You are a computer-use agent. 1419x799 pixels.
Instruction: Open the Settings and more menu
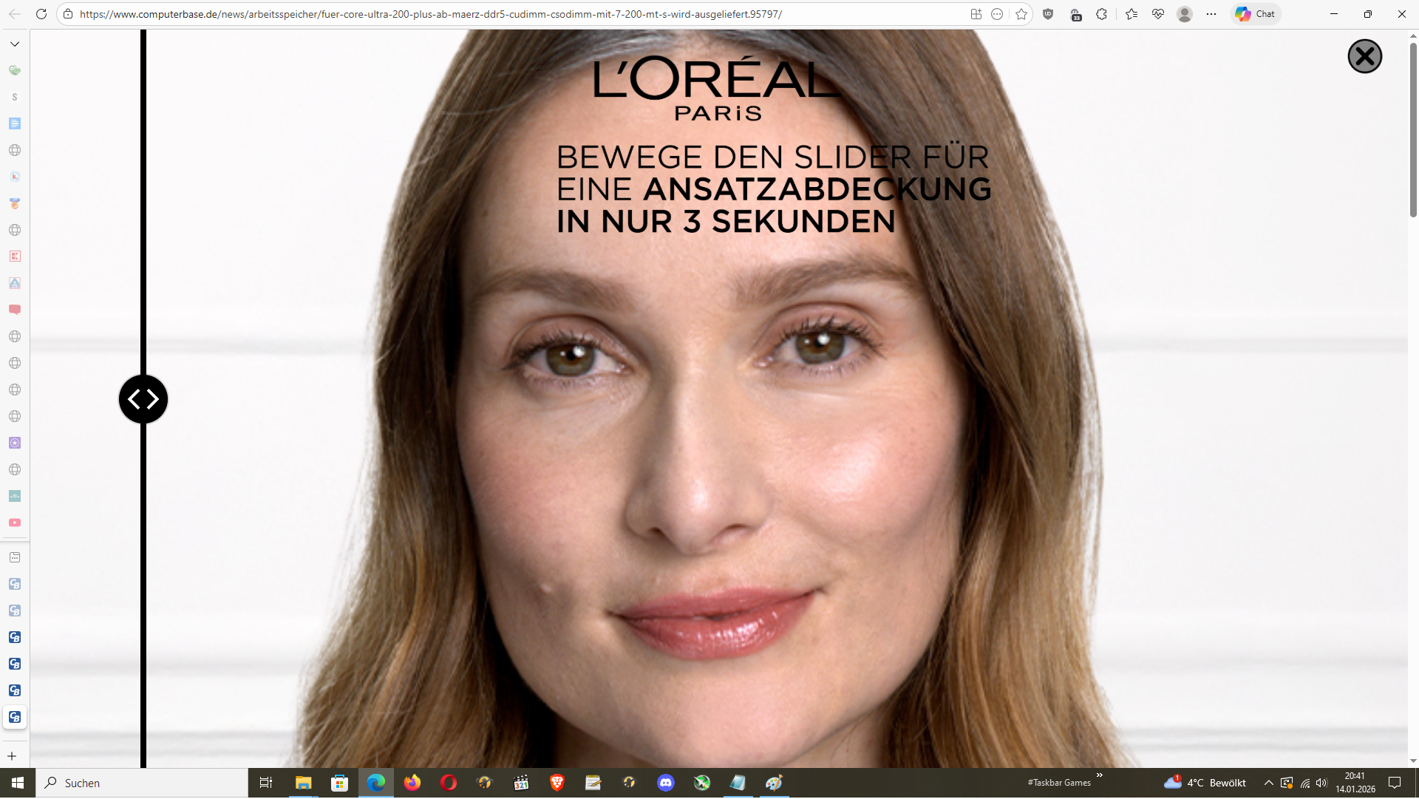pyautogui.click(x=1211, y=14)
